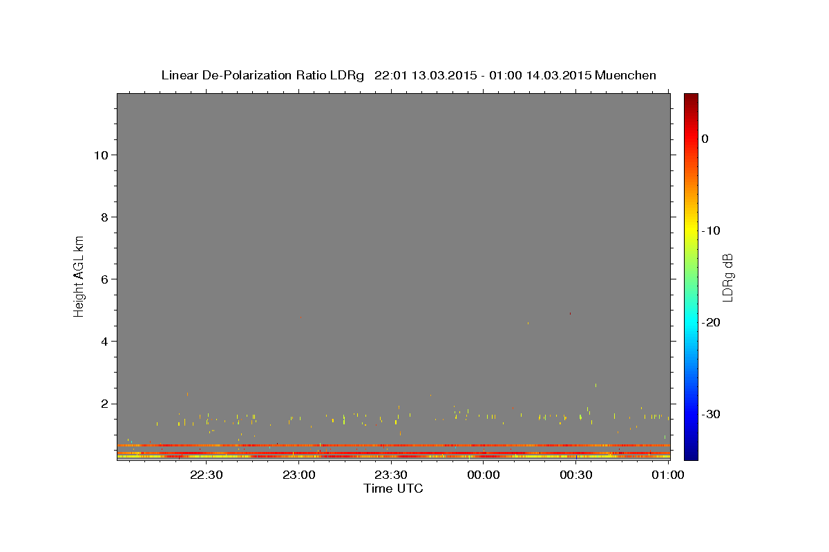Click the colorbar tick label -20
This screenshot has width=829, height=552.
click(711, 322)
